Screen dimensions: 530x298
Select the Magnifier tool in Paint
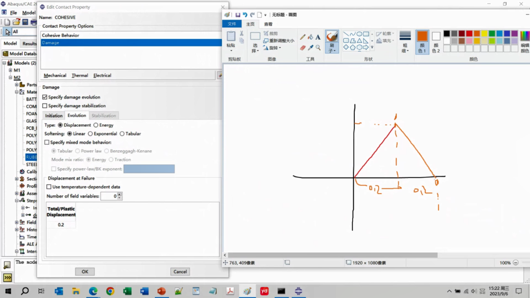point(318,48)
